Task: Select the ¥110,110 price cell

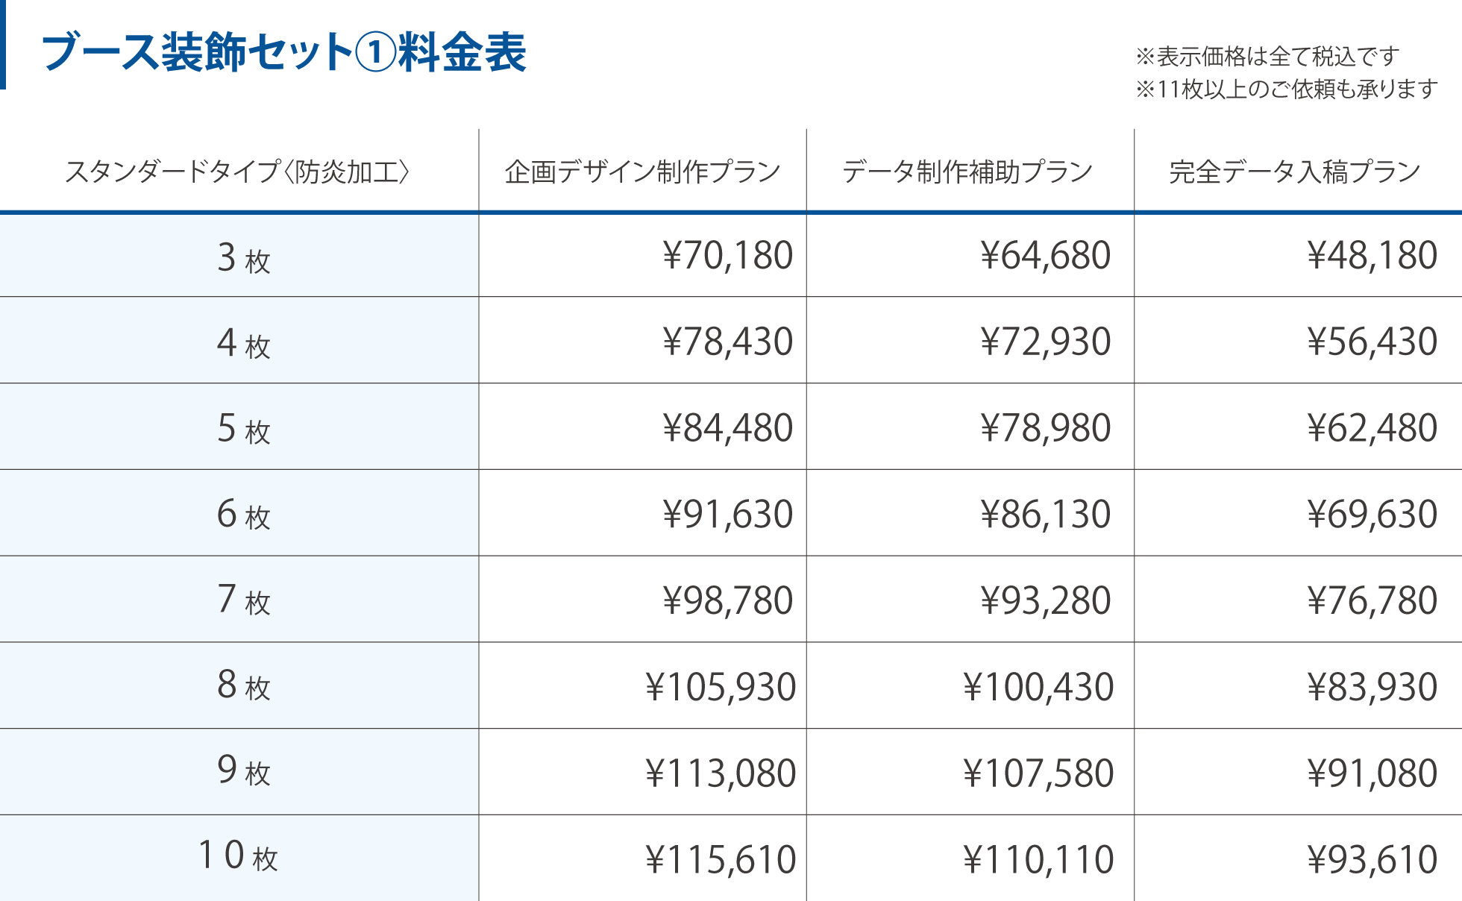Action: pyautogui.click(x=1038, y=859)
